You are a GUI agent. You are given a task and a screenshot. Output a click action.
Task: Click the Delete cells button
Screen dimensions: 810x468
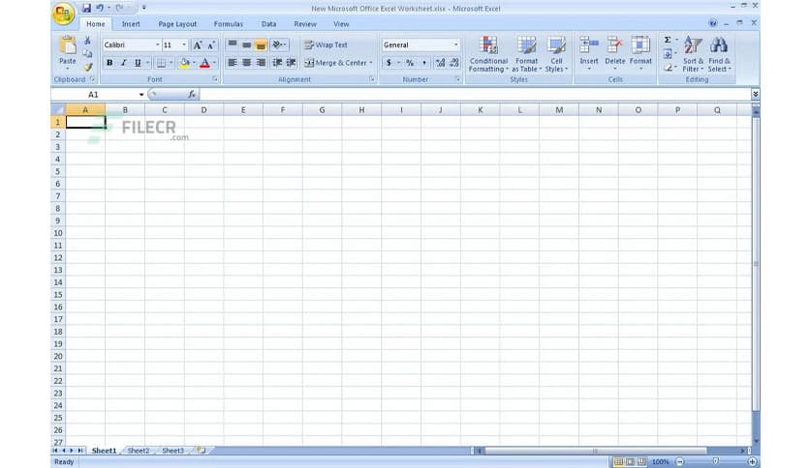614,53
